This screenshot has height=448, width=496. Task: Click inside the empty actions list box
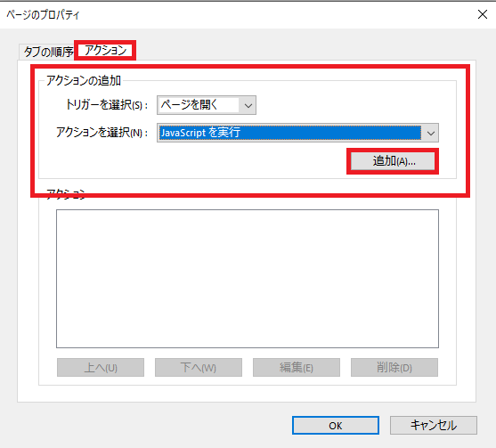tap(248, 279)
